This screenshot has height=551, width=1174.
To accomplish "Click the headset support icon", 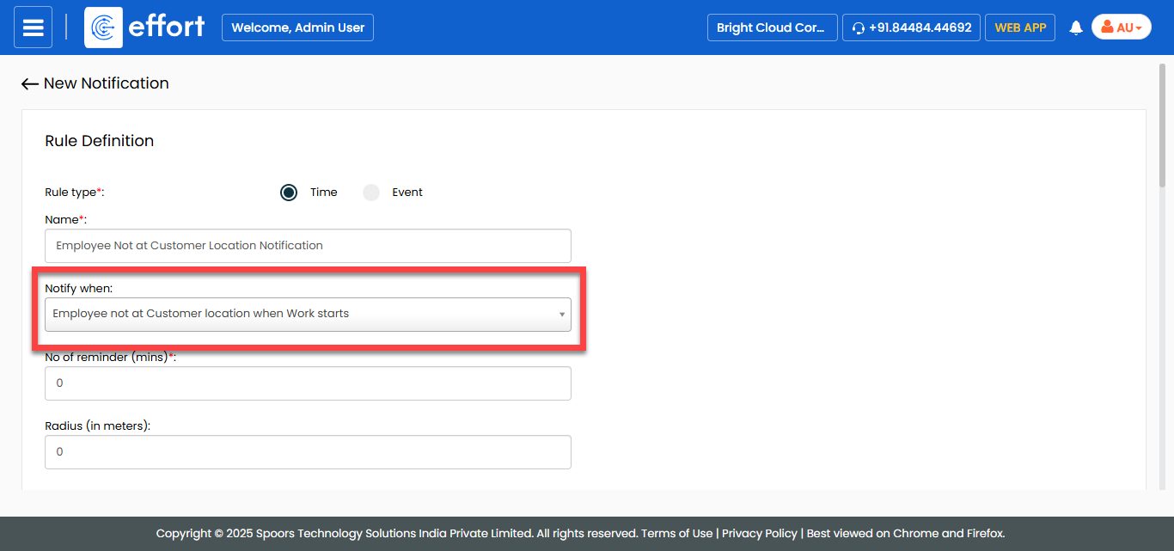I will (x=858, y=28).
